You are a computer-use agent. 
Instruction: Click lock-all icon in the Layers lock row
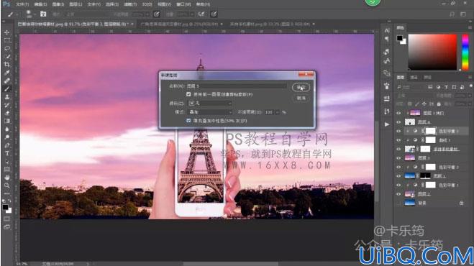coord(439,104)
